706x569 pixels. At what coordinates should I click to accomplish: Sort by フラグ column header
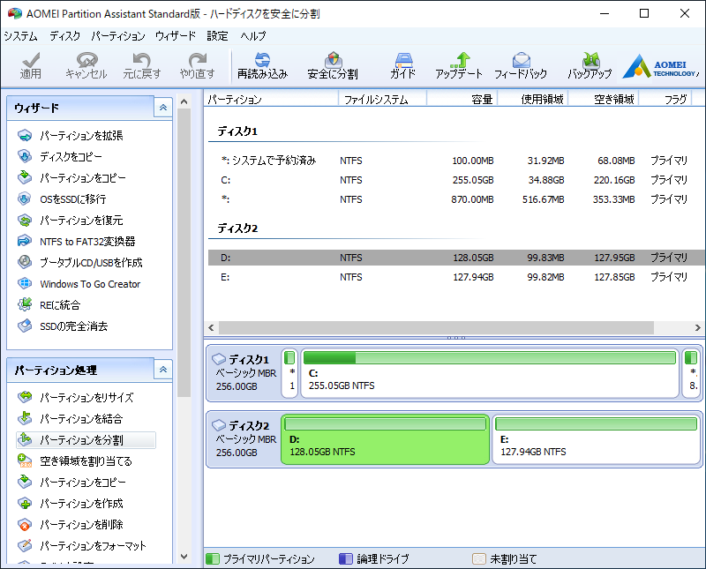pos(665,100)
